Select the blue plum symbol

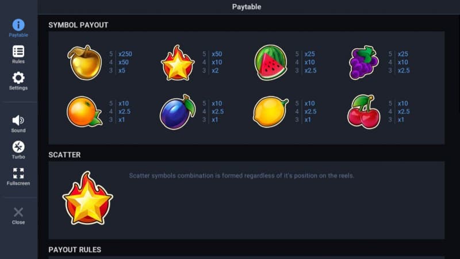tap(178, 111)
